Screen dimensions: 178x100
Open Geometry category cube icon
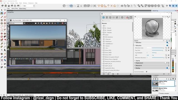tap(110, 17)
